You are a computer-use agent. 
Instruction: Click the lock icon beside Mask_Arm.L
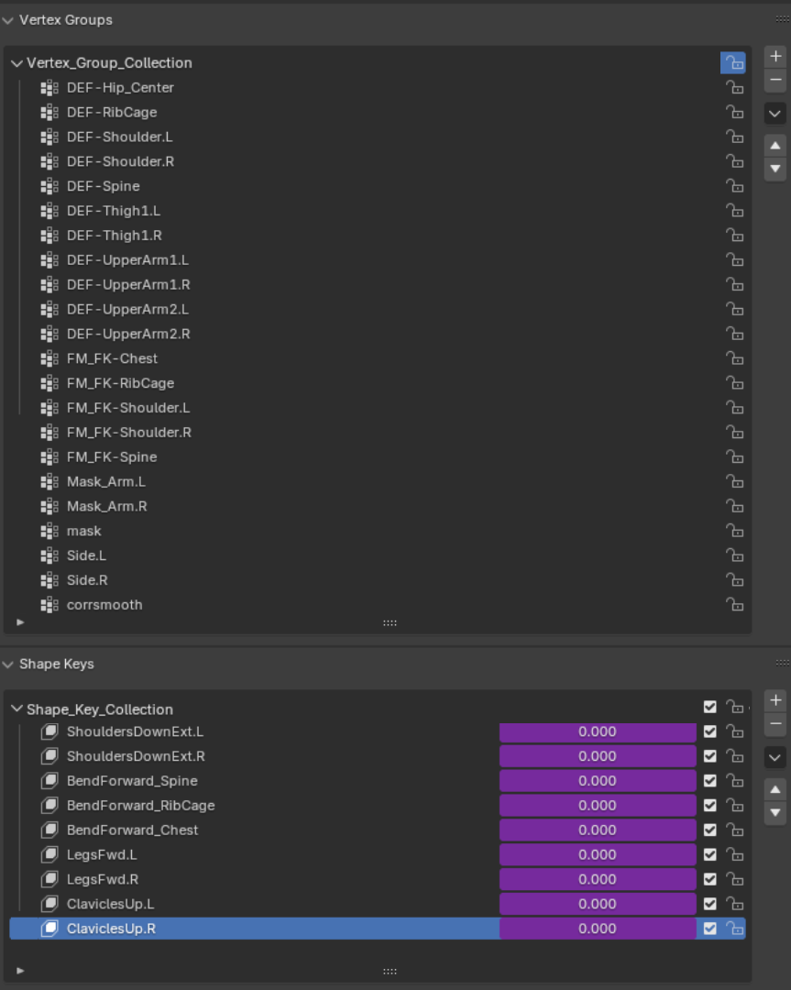pos(734,482)
